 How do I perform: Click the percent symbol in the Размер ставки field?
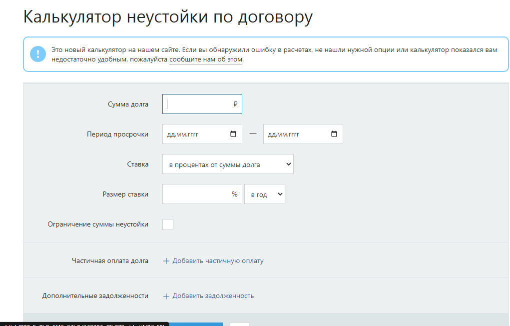pyautogui.click(x=234, y=194)
